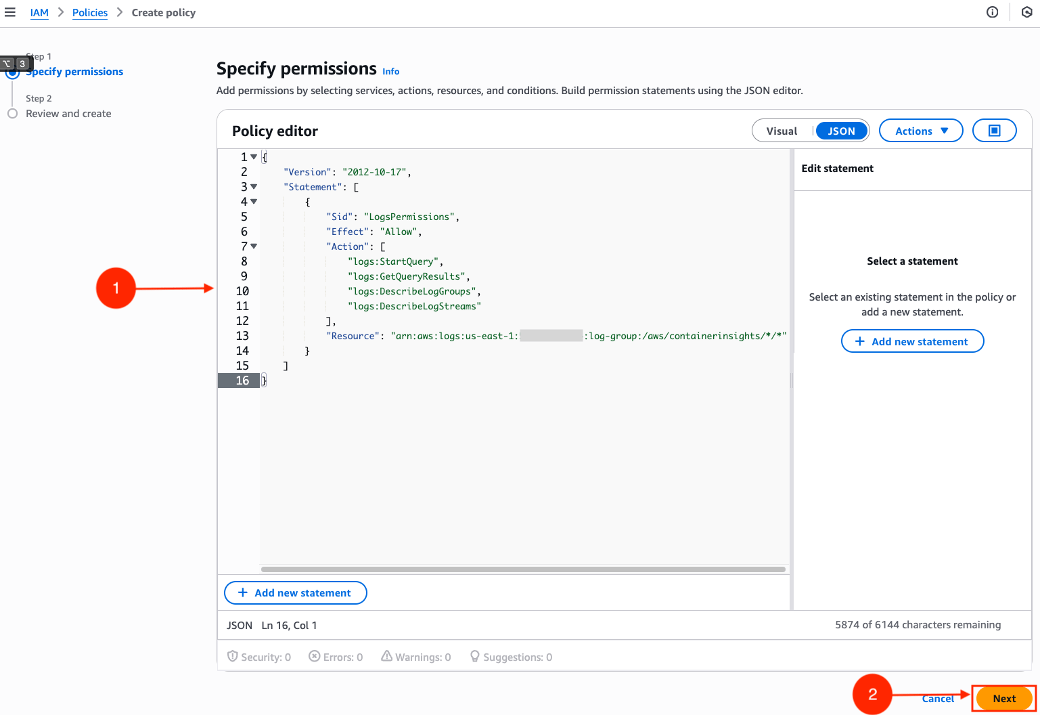This screenshot has width=1040, height=715.
Task: Go to IAM breadcrumb link
Action: pyautogui.click(x=39, y=12)
